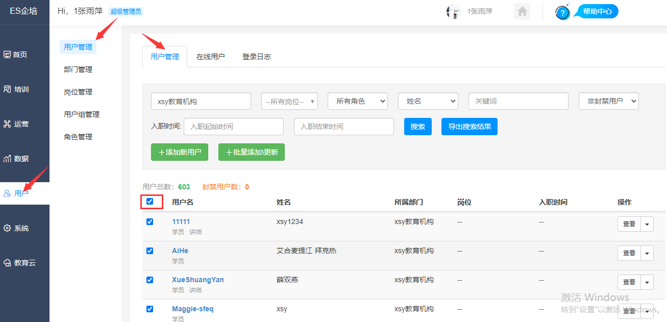Screen dimensions: 667x322
Task: Click the 搜索 button
Action: click(x=417, y=127)
